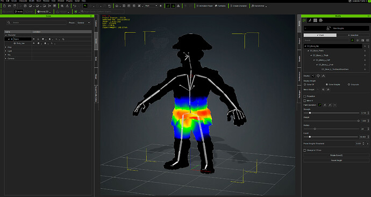Toggle the Mirror X checkbox
This screenshot has height=197, width=371.
[x=305, y=100]
